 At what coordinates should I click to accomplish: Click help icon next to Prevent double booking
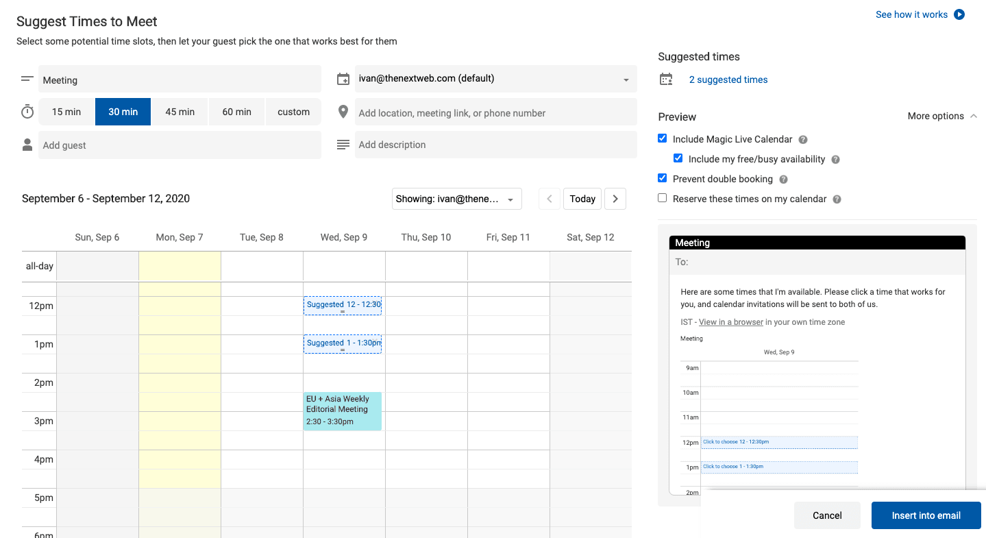pyautogui.click(x=783, y=179)
